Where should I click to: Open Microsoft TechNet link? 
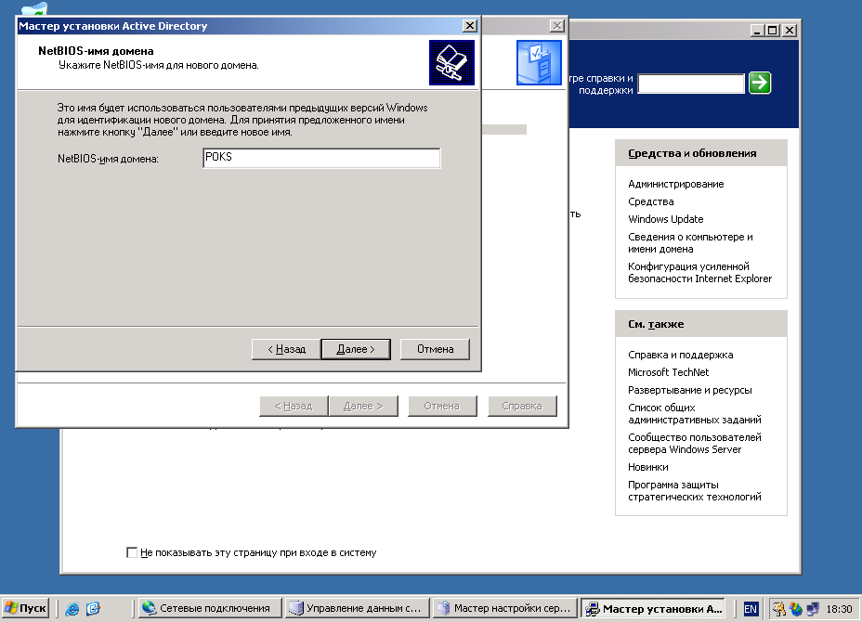(x=668, y=372)
